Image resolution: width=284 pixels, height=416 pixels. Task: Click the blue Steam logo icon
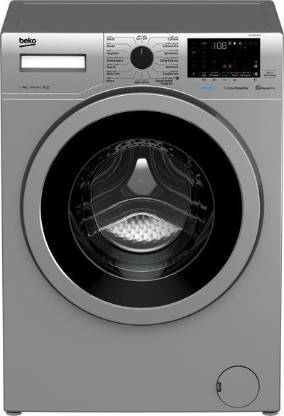[209, 87]
